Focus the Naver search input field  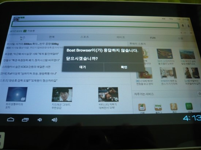pyautogui.click(x=95, y=24)
